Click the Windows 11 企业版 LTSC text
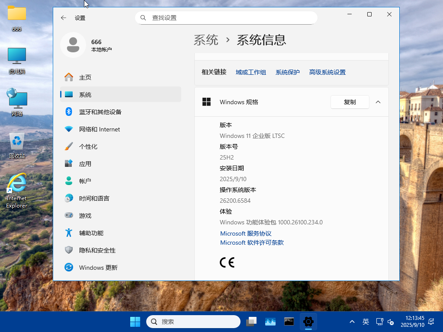The image size is (443, 332). click(252, 136)
